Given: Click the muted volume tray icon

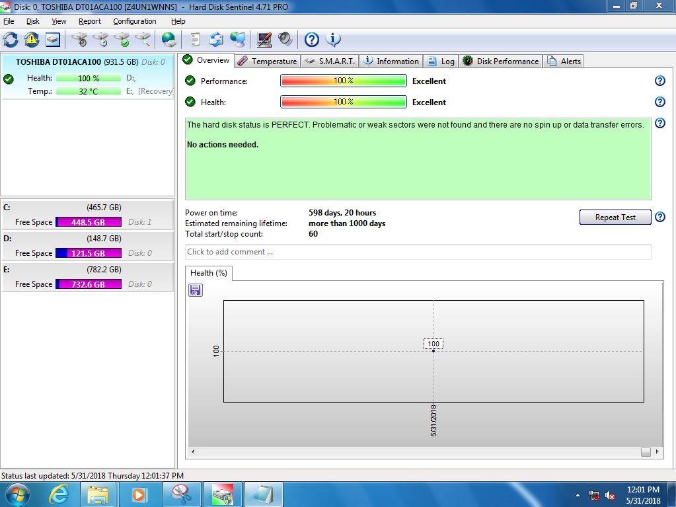Looking at the screenshot, I should pyautogui.click(x=610, y=495).
